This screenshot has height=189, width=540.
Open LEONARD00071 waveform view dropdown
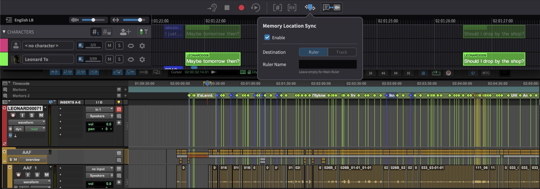(x=27, y=122)
